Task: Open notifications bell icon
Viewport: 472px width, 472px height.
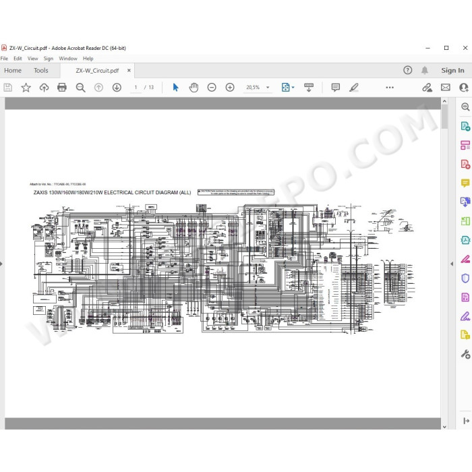Action: pos(425,70)
